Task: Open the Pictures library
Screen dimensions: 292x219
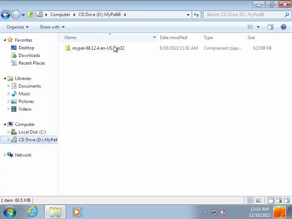Action: coord(26,101)
